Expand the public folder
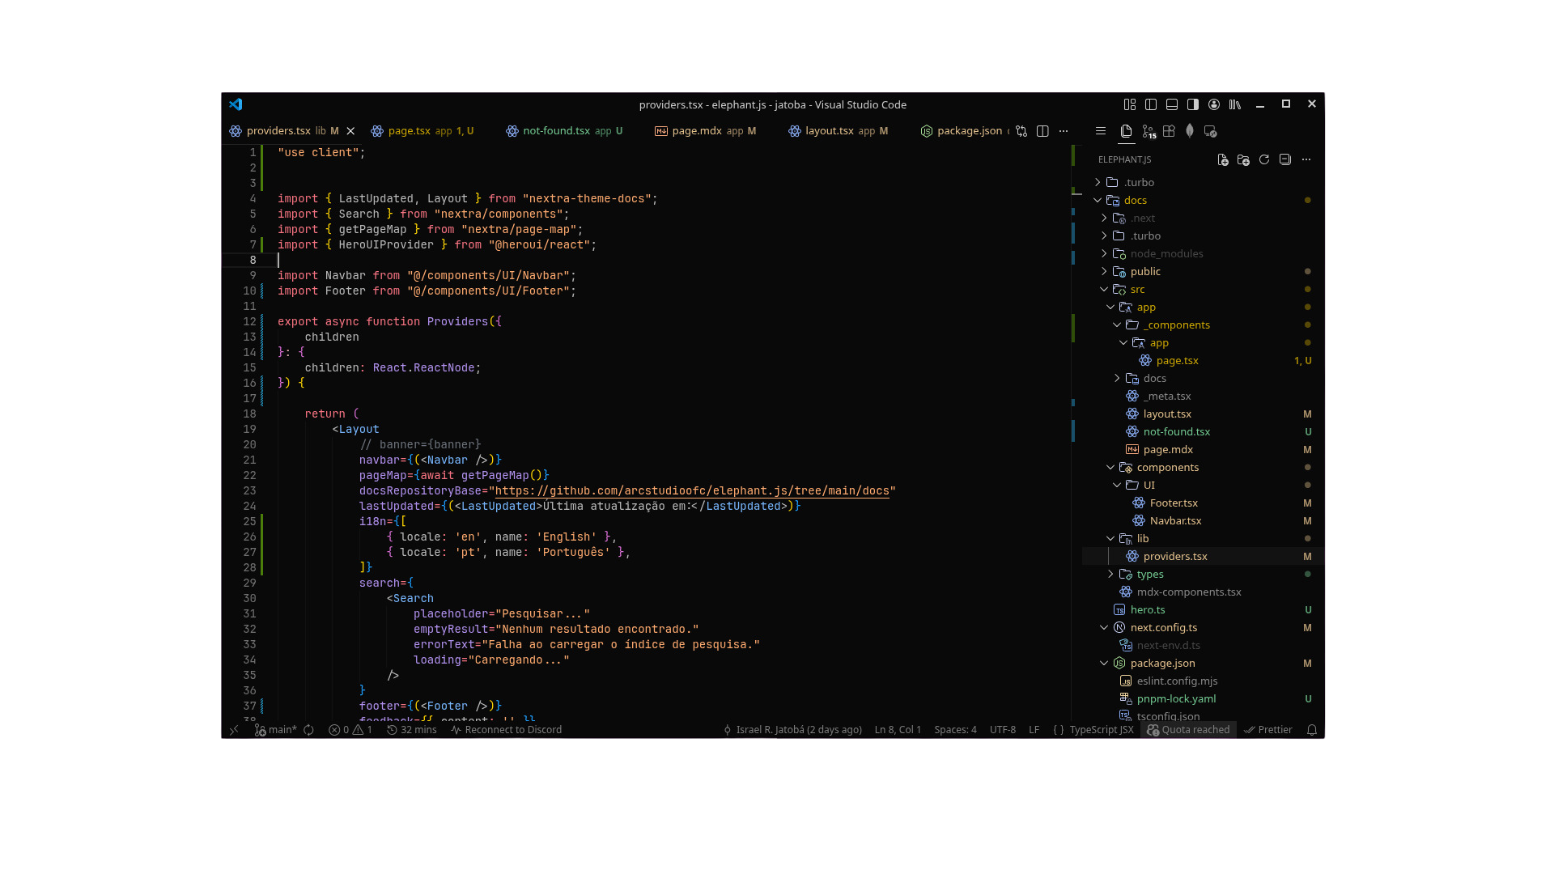The height and width of the screenshot is (874, 1554). [x=1145, y=271]
